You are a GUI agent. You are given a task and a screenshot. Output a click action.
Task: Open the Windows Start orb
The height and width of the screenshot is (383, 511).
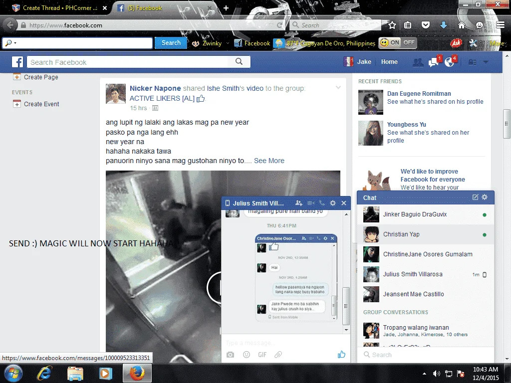[13, 373]
